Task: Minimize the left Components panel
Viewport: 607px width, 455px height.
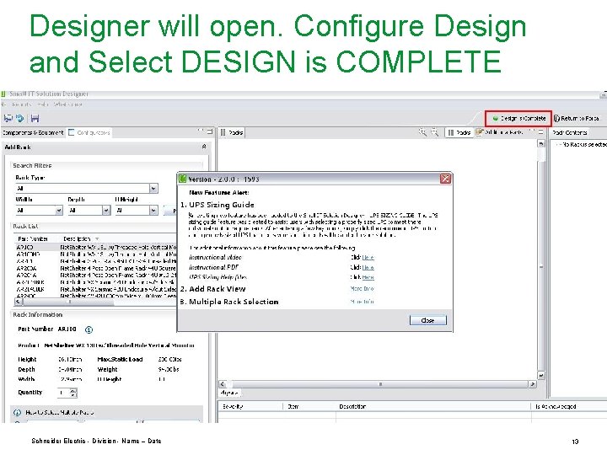Action: pos(201,131)
